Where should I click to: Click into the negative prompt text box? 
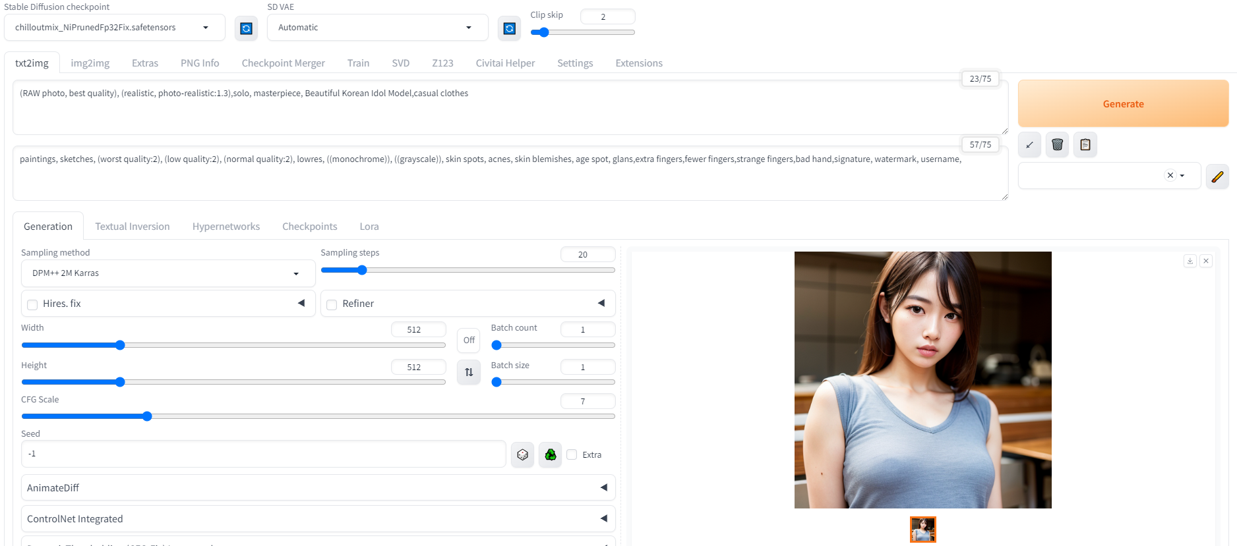tap(510, 173)
